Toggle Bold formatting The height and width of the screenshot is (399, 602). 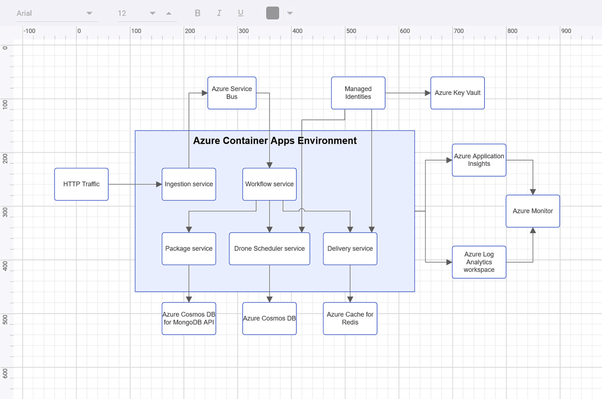click(x=198, y=13)
